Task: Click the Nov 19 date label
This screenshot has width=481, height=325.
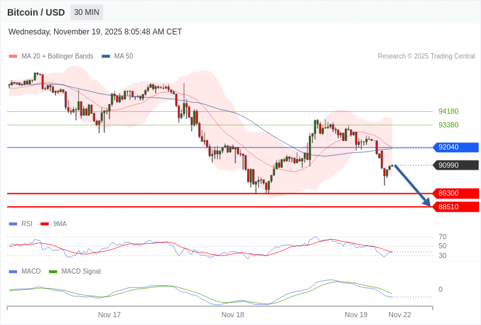Action: click(x=356, y=315)
